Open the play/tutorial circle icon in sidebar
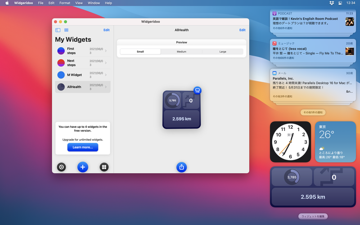 tap(61, 167)
